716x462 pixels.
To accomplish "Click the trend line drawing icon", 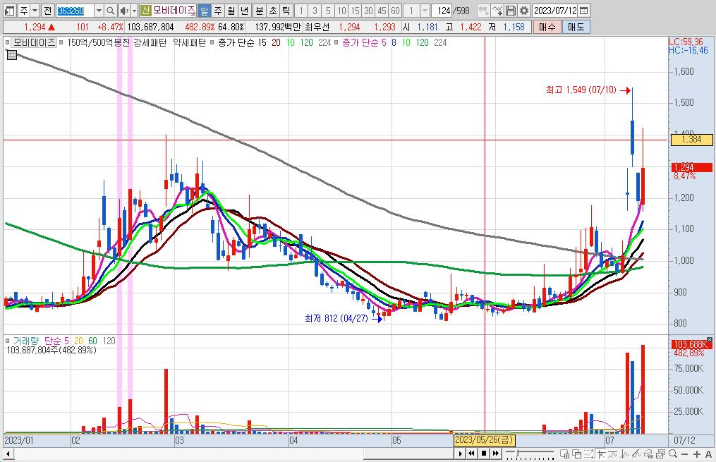I will pos(613,454).
